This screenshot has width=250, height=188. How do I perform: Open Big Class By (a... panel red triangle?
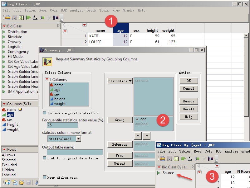pos(159,167)
